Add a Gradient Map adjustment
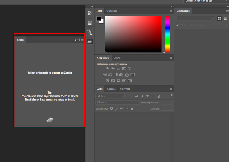Image resolution: width=229 pixels, height=162 pixels. (130, 81)
